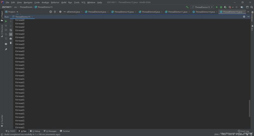Open the TODO tool window
This screenshot has height=136, width=254.
click(x=10, y=131)
